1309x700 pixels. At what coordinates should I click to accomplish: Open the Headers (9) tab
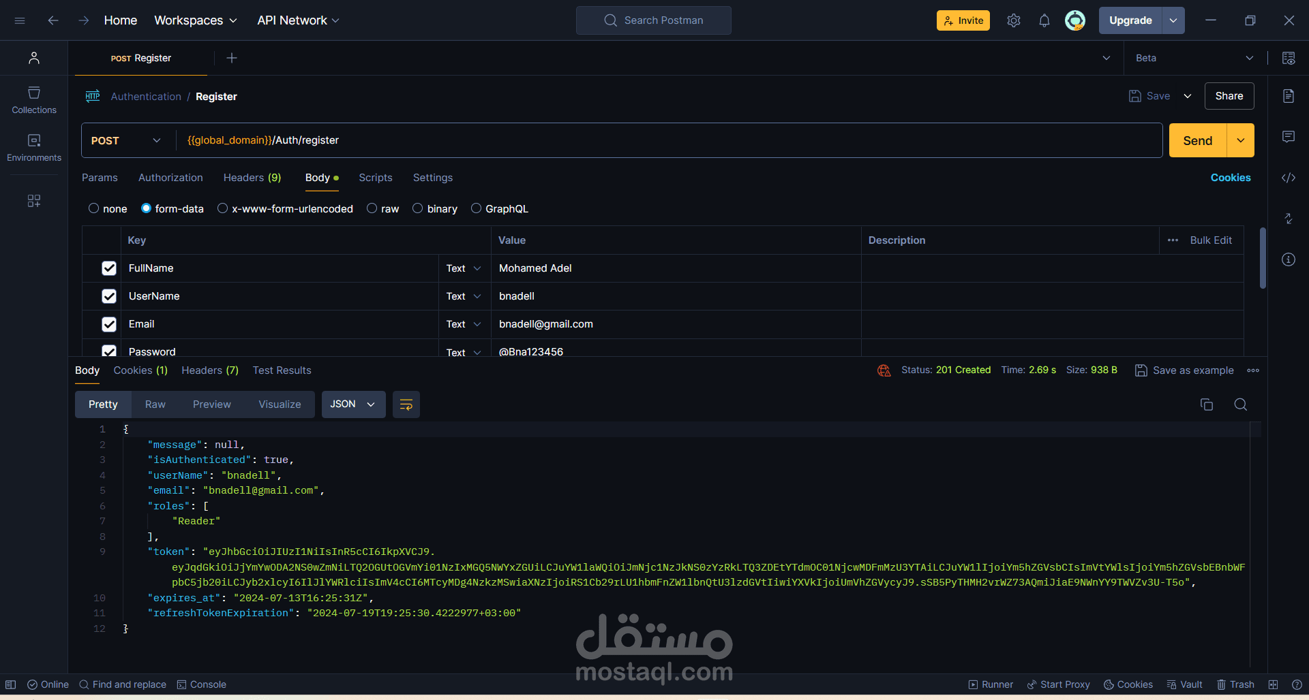[252, 178]
